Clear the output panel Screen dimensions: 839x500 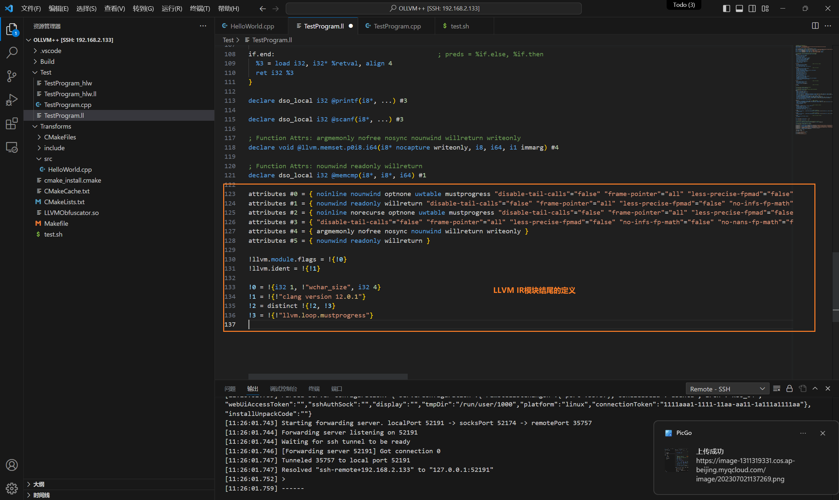click(x=777, y=388)
